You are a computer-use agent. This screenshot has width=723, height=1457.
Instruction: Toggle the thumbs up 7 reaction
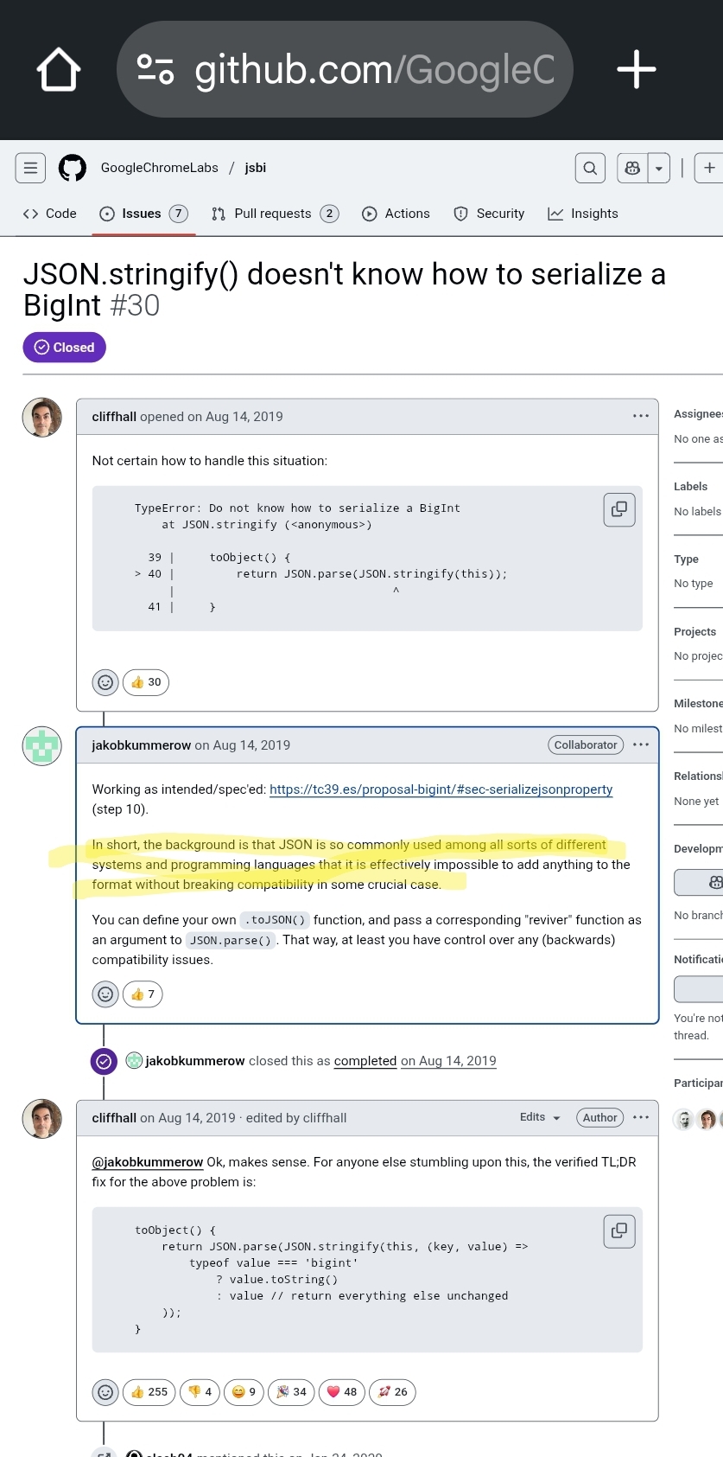143,994
